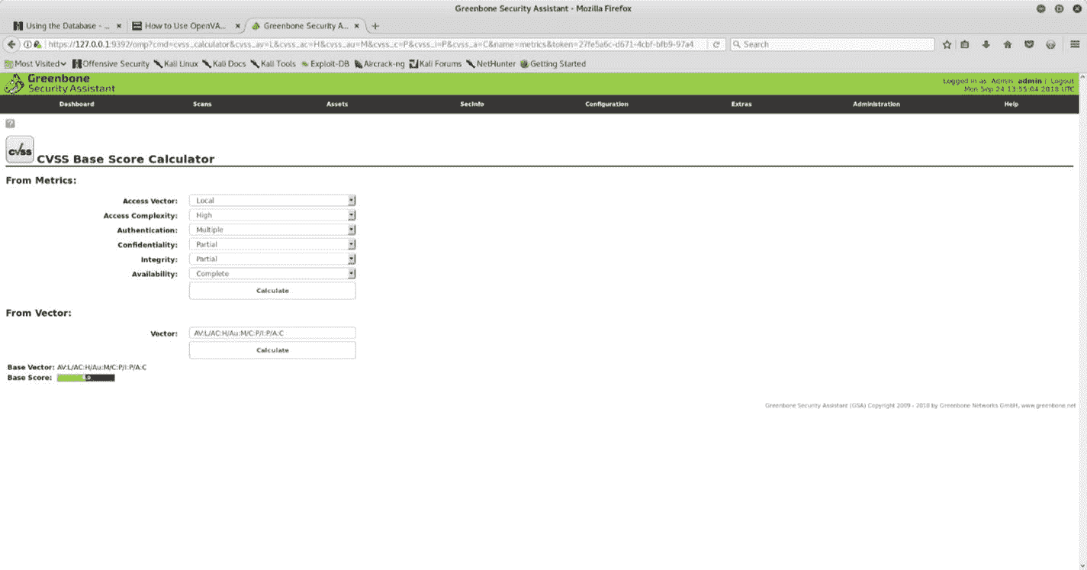Open Exploit-DB bookmark

click(x=325, y=64)
